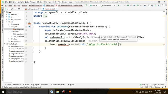Toggle the Gradle side panel
The image size is (168, 94).
[x=166, y=12]
